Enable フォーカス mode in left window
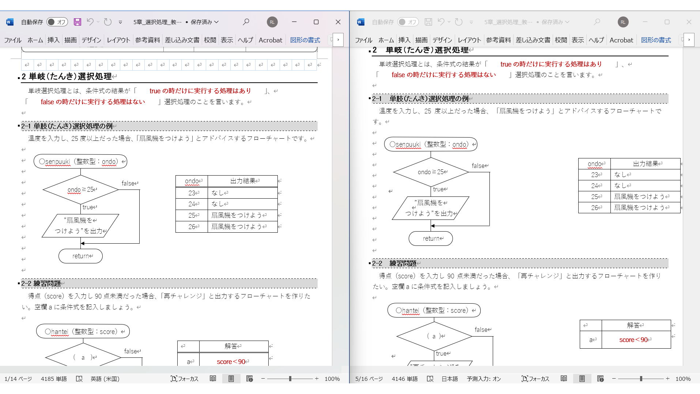Screen dimensions: 700x394 [185, 379]
